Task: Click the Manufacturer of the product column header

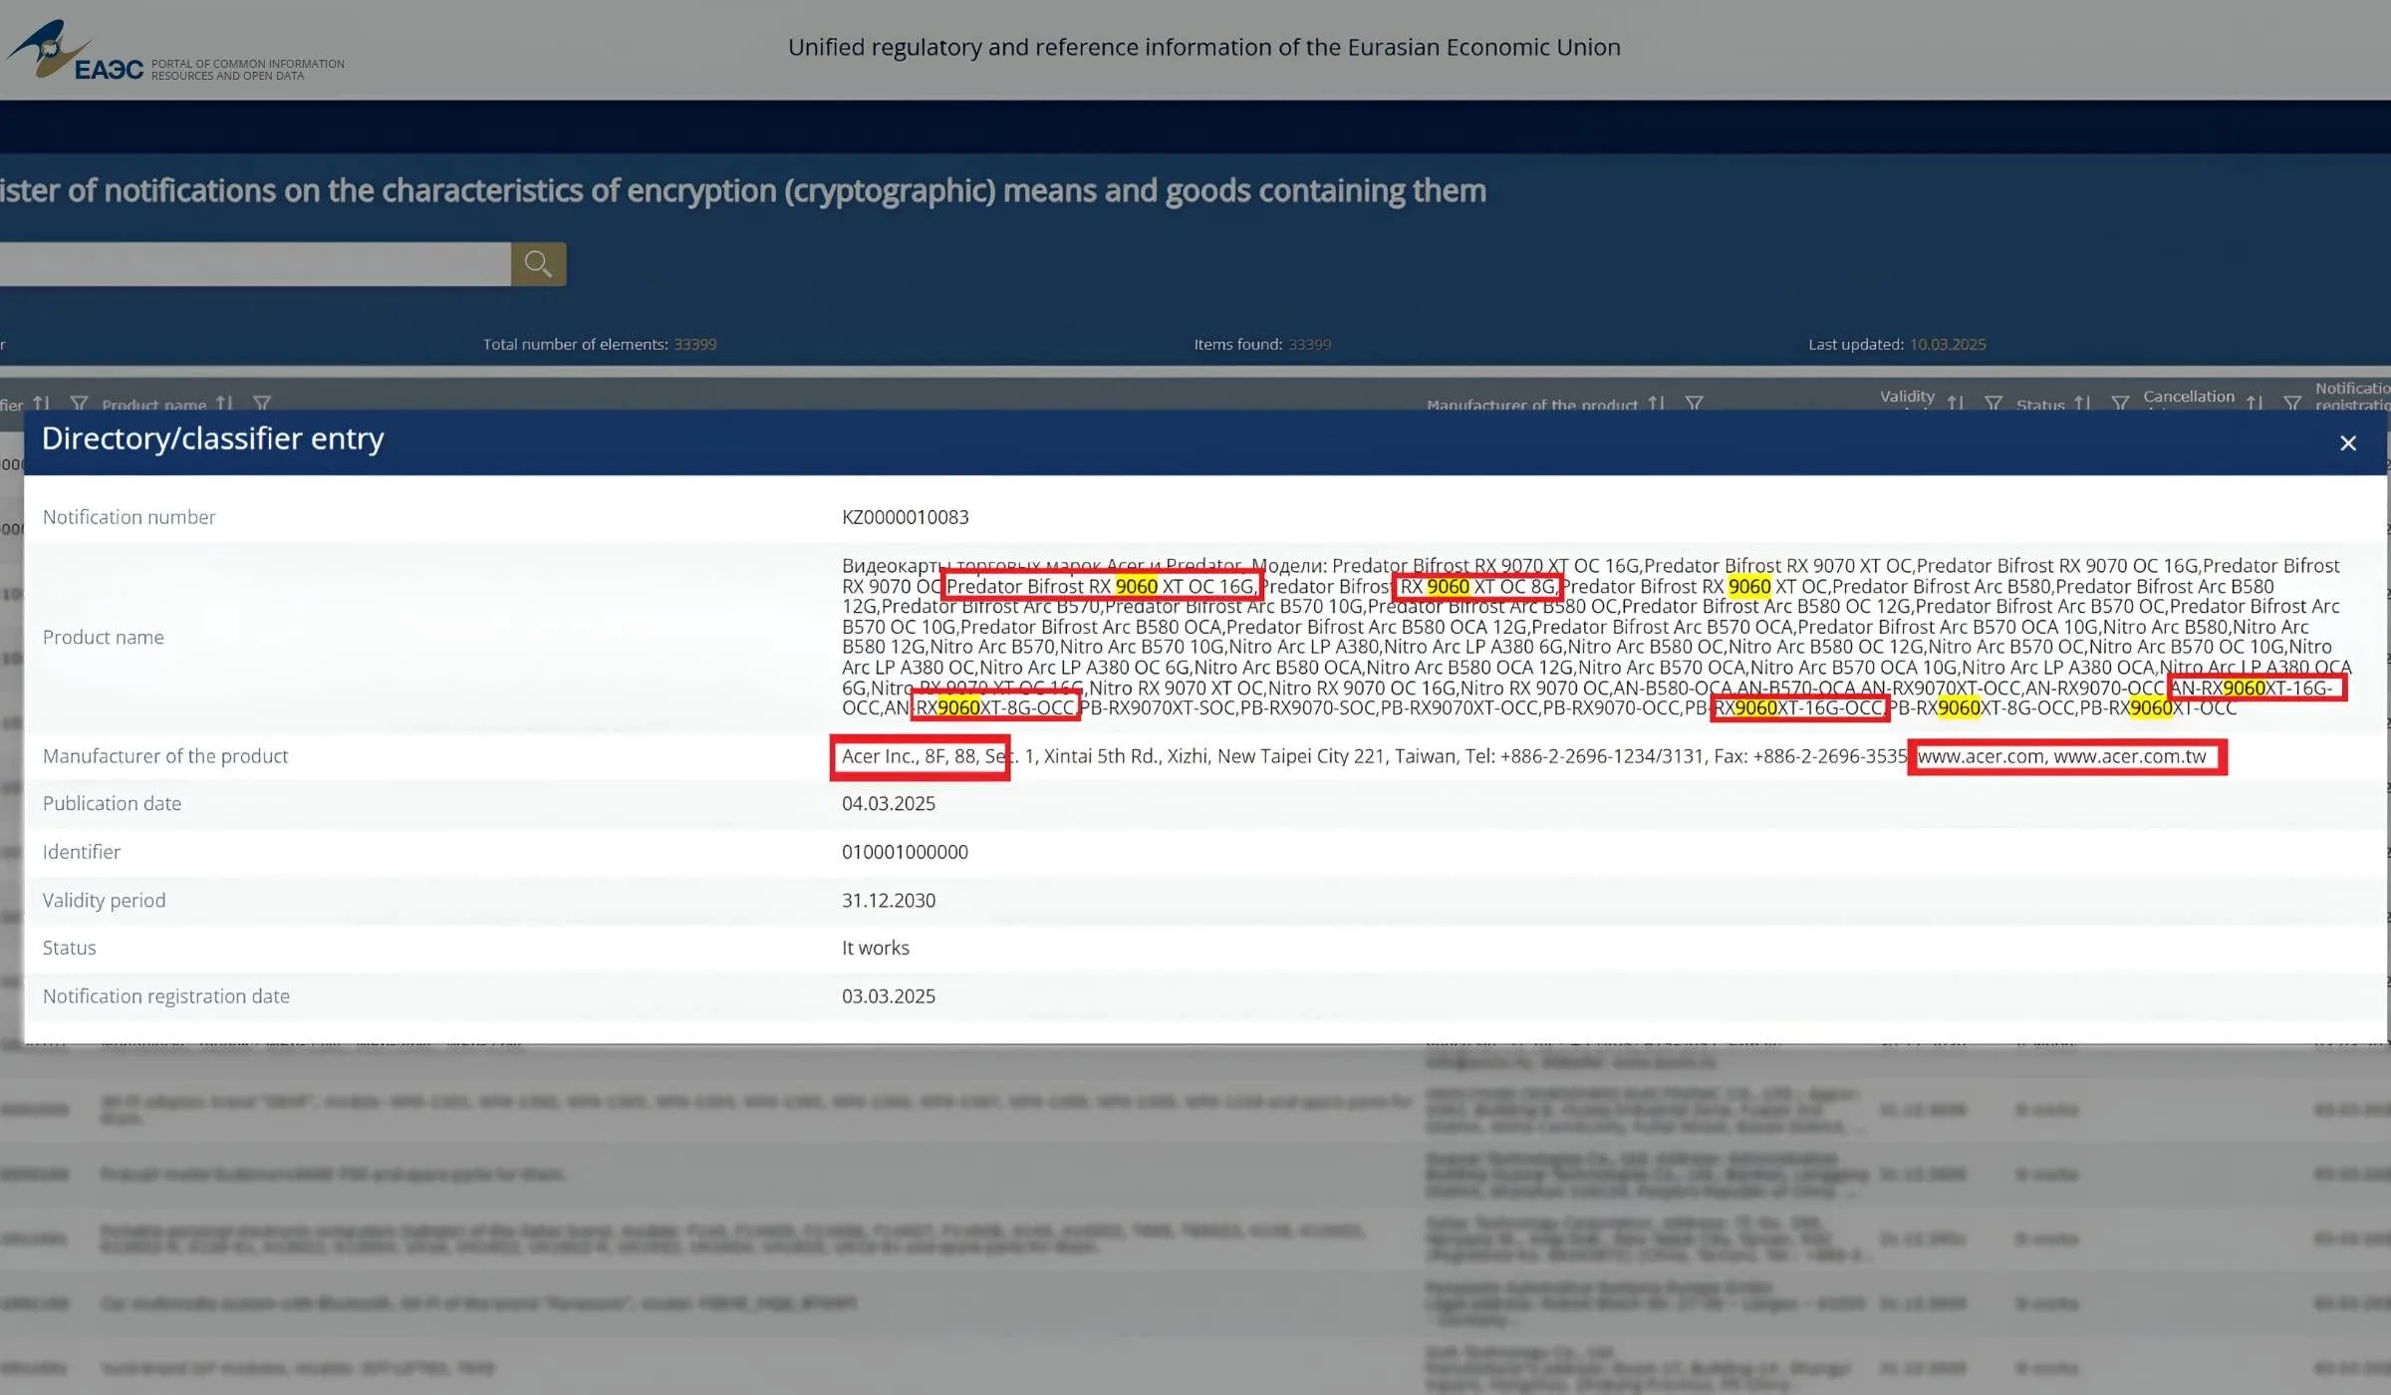Action: click(x=1532, y=405)
